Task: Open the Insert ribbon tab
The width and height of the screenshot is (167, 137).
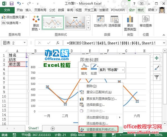Action: tap(28, 10)
